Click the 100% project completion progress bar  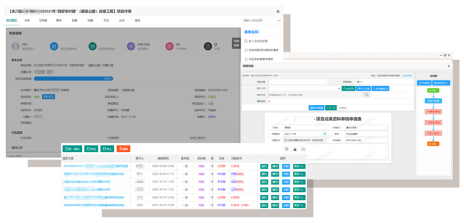pos(74,79)
